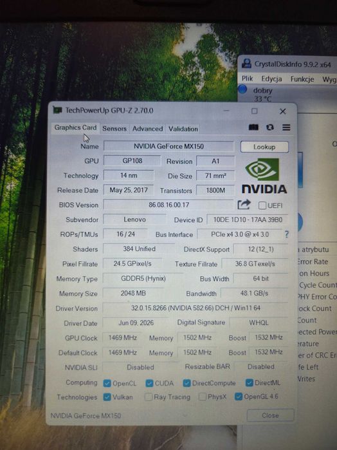Click the Die Size value 71 mm²

pos(215,175)
